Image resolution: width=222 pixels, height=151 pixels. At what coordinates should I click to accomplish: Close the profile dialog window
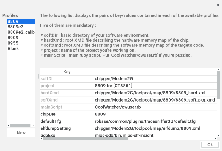tap(218, 5)
